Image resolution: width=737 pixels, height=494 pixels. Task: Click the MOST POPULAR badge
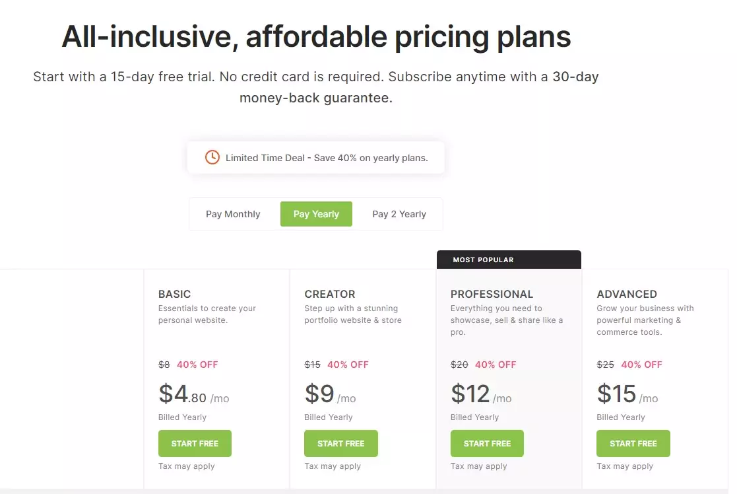click(x=483, y=260)
